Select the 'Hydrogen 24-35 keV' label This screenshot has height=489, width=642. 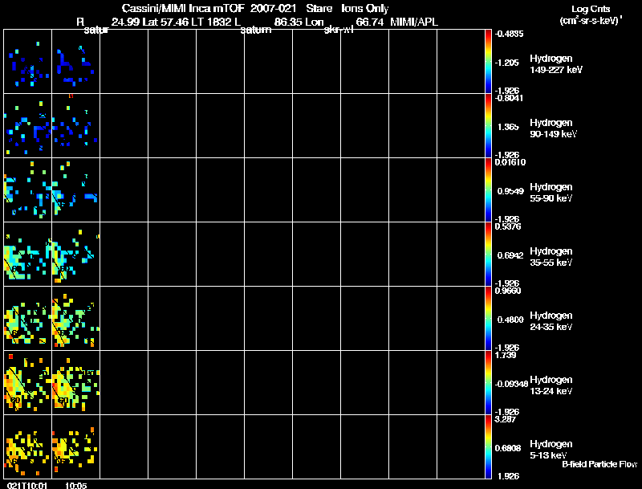coord(551,321)
